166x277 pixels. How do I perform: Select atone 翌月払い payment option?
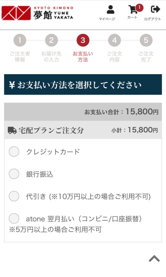point(14,218)
